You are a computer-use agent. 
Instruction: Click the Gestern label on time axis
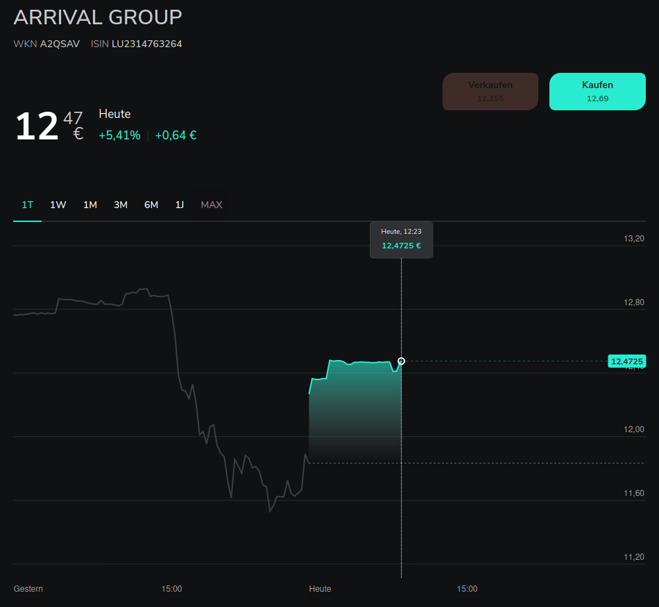click(x=28, y=589)
